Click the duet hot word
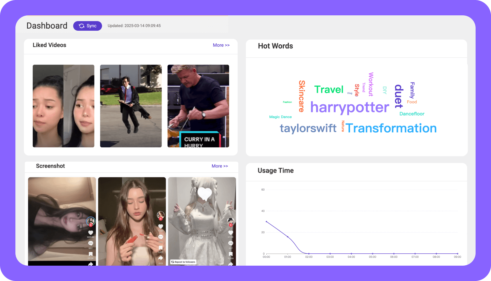 (x=399, y=96)
